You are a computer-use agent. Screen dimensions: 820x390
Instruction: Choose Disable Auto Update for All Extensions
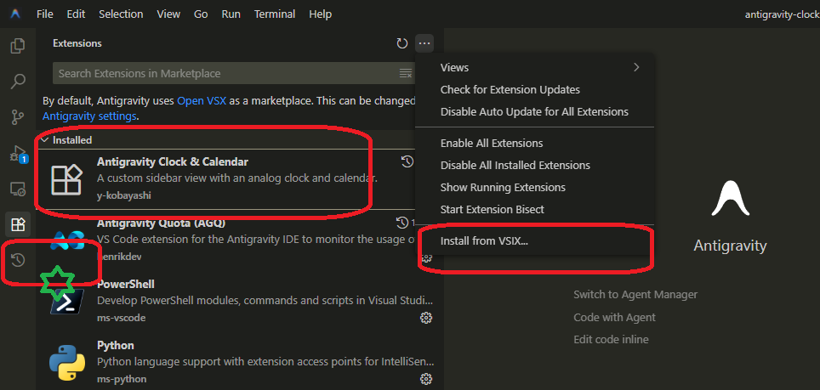click(x=534, y=111)
